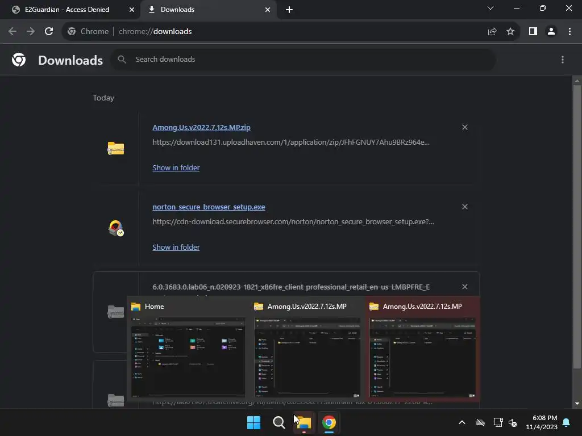The height and width of the screenshot is (436, 582).
Task: Click the Chrome logo beside Downloads title
Action: tap(19, 60)
